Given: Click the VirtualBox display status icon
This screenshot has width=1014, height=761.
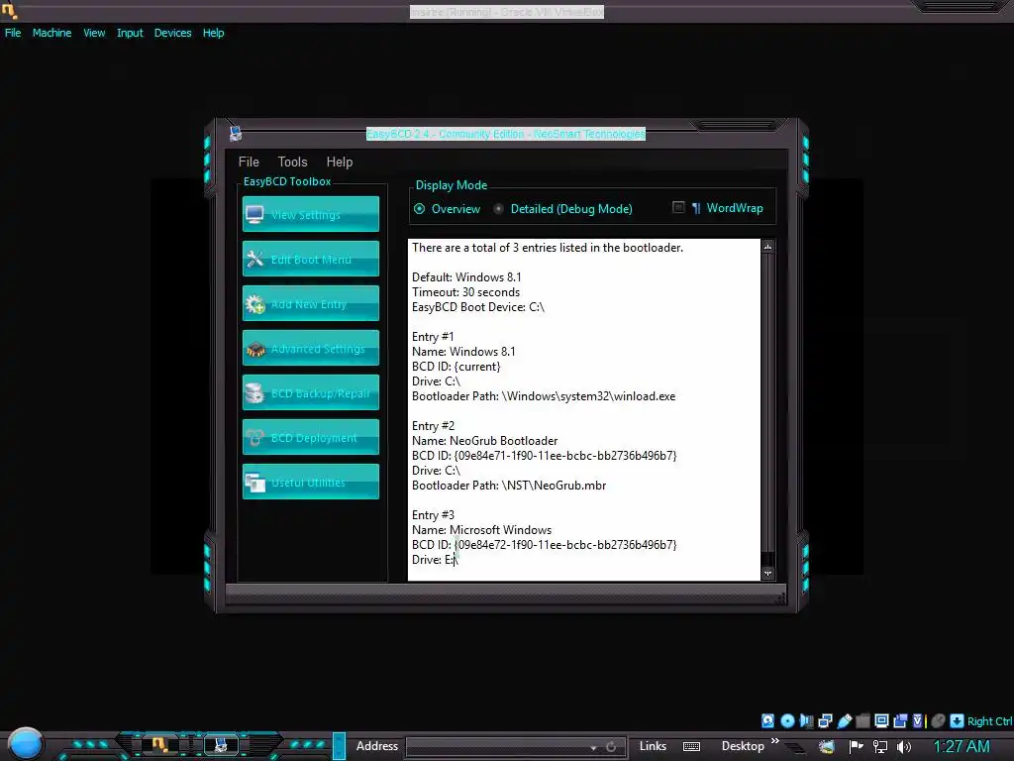Looking at the screenshot, I should pos(881,721).
